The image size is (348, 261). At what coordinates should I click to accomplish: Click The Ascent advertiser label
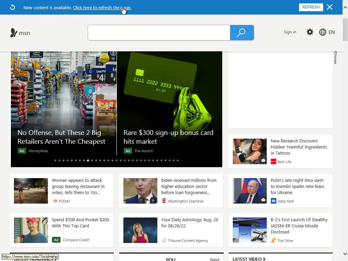pos(144,151)
